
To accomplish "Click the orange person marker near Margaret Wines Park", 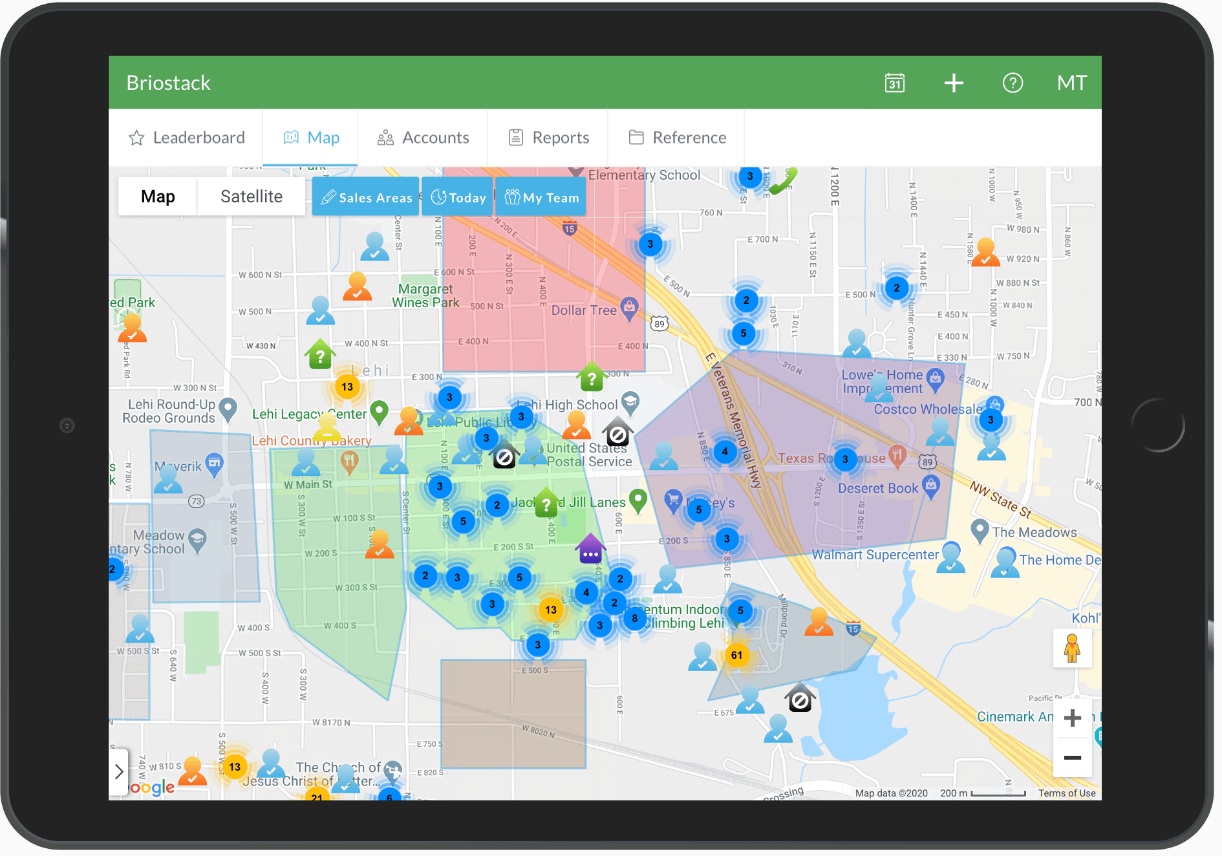I will point(357,286).
